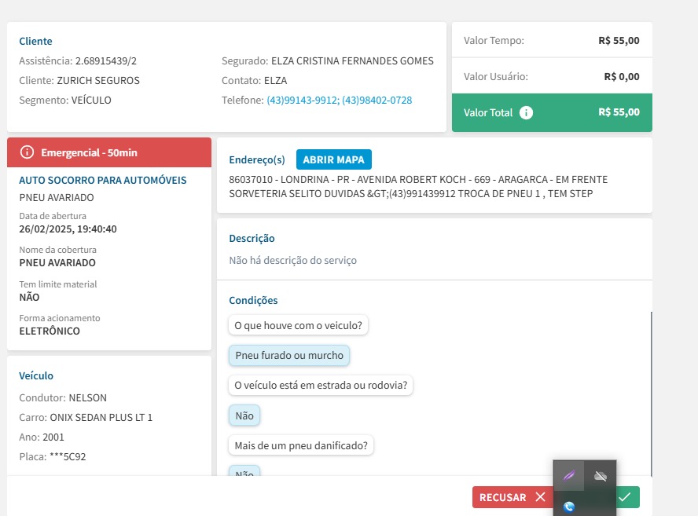Viewport: 698px width, 516px height.
Task: Click "Mais de um pneu danificado?" question
Action: (x=301, y=445)
